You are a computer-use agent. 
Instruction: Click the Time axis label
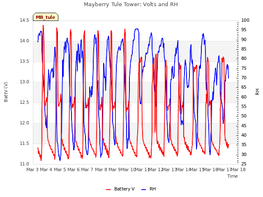[x=233, y=176]
